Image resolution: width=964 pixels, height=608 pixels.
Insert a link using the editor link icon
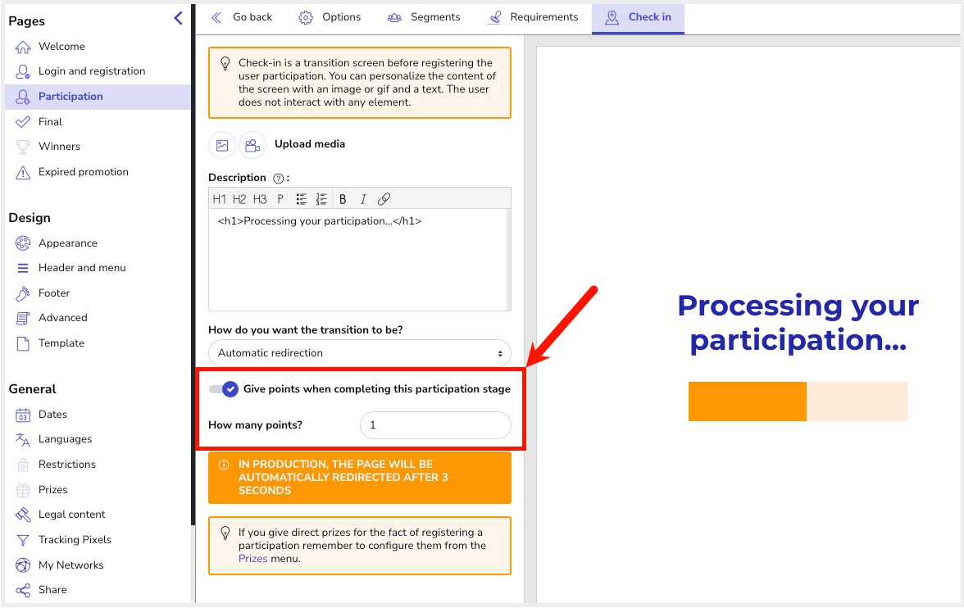point(384,199)
